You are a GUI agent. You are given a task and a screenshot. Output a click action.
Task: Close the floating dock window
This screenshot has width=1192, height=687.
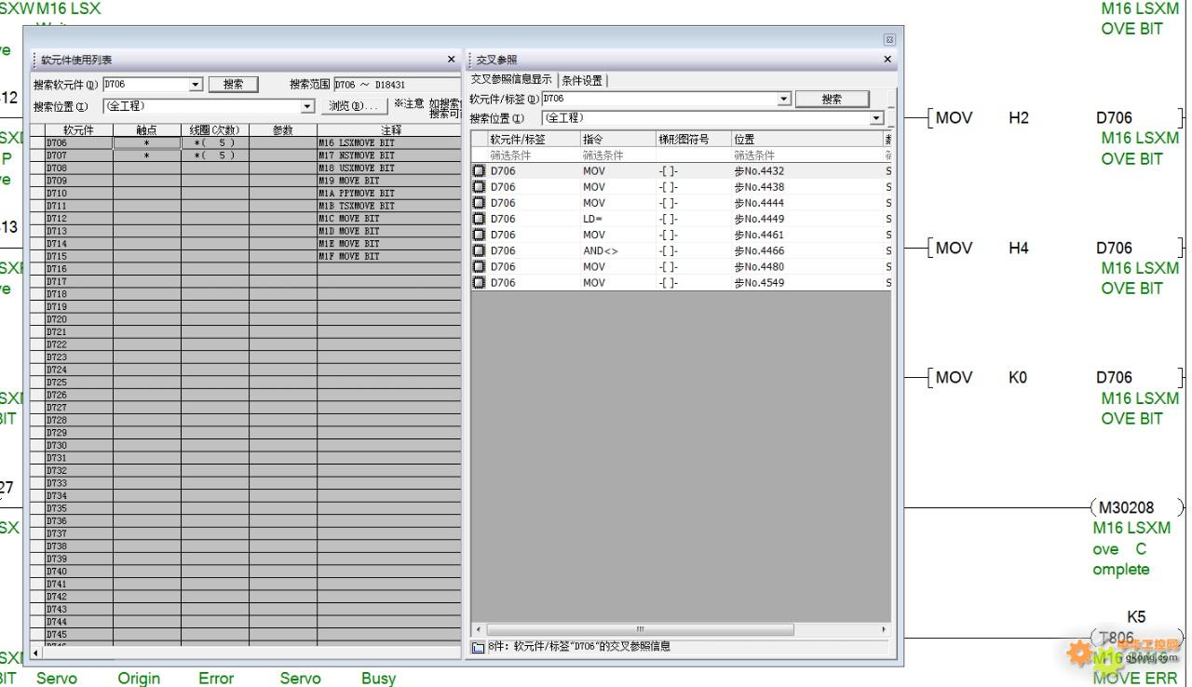point(889,40)
